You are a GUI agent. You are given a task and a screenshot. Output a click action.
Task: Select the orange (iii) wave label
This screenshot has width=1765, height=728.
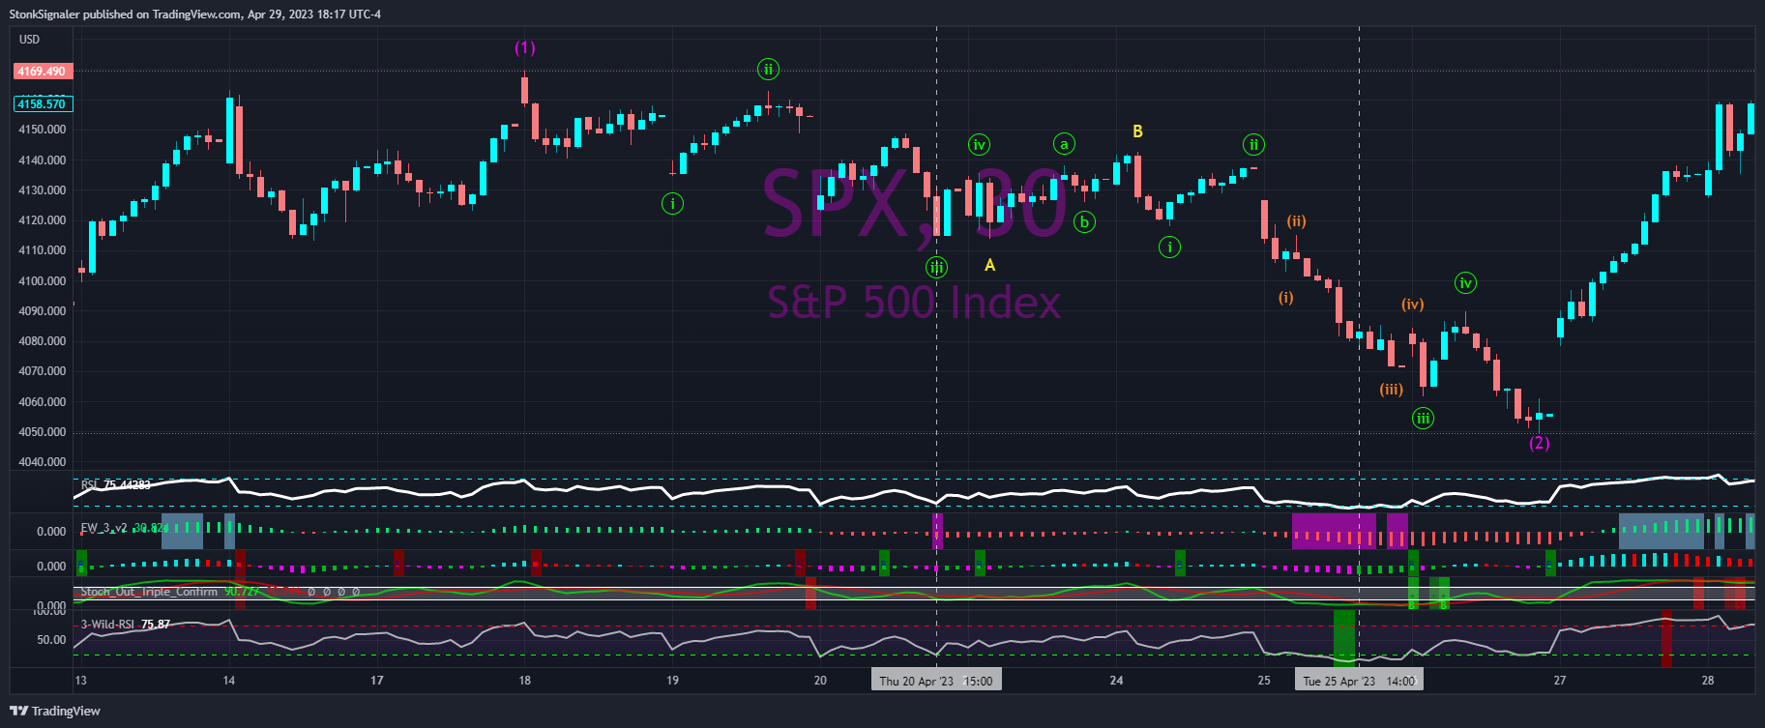pos(1391,390)
